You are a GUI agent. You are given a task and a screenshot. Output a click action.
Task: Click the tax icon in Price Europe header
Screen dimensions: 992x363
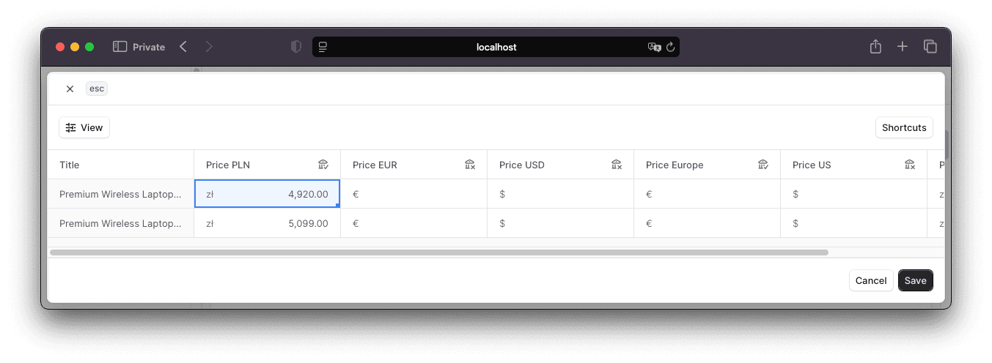click(x=763, y=165)
